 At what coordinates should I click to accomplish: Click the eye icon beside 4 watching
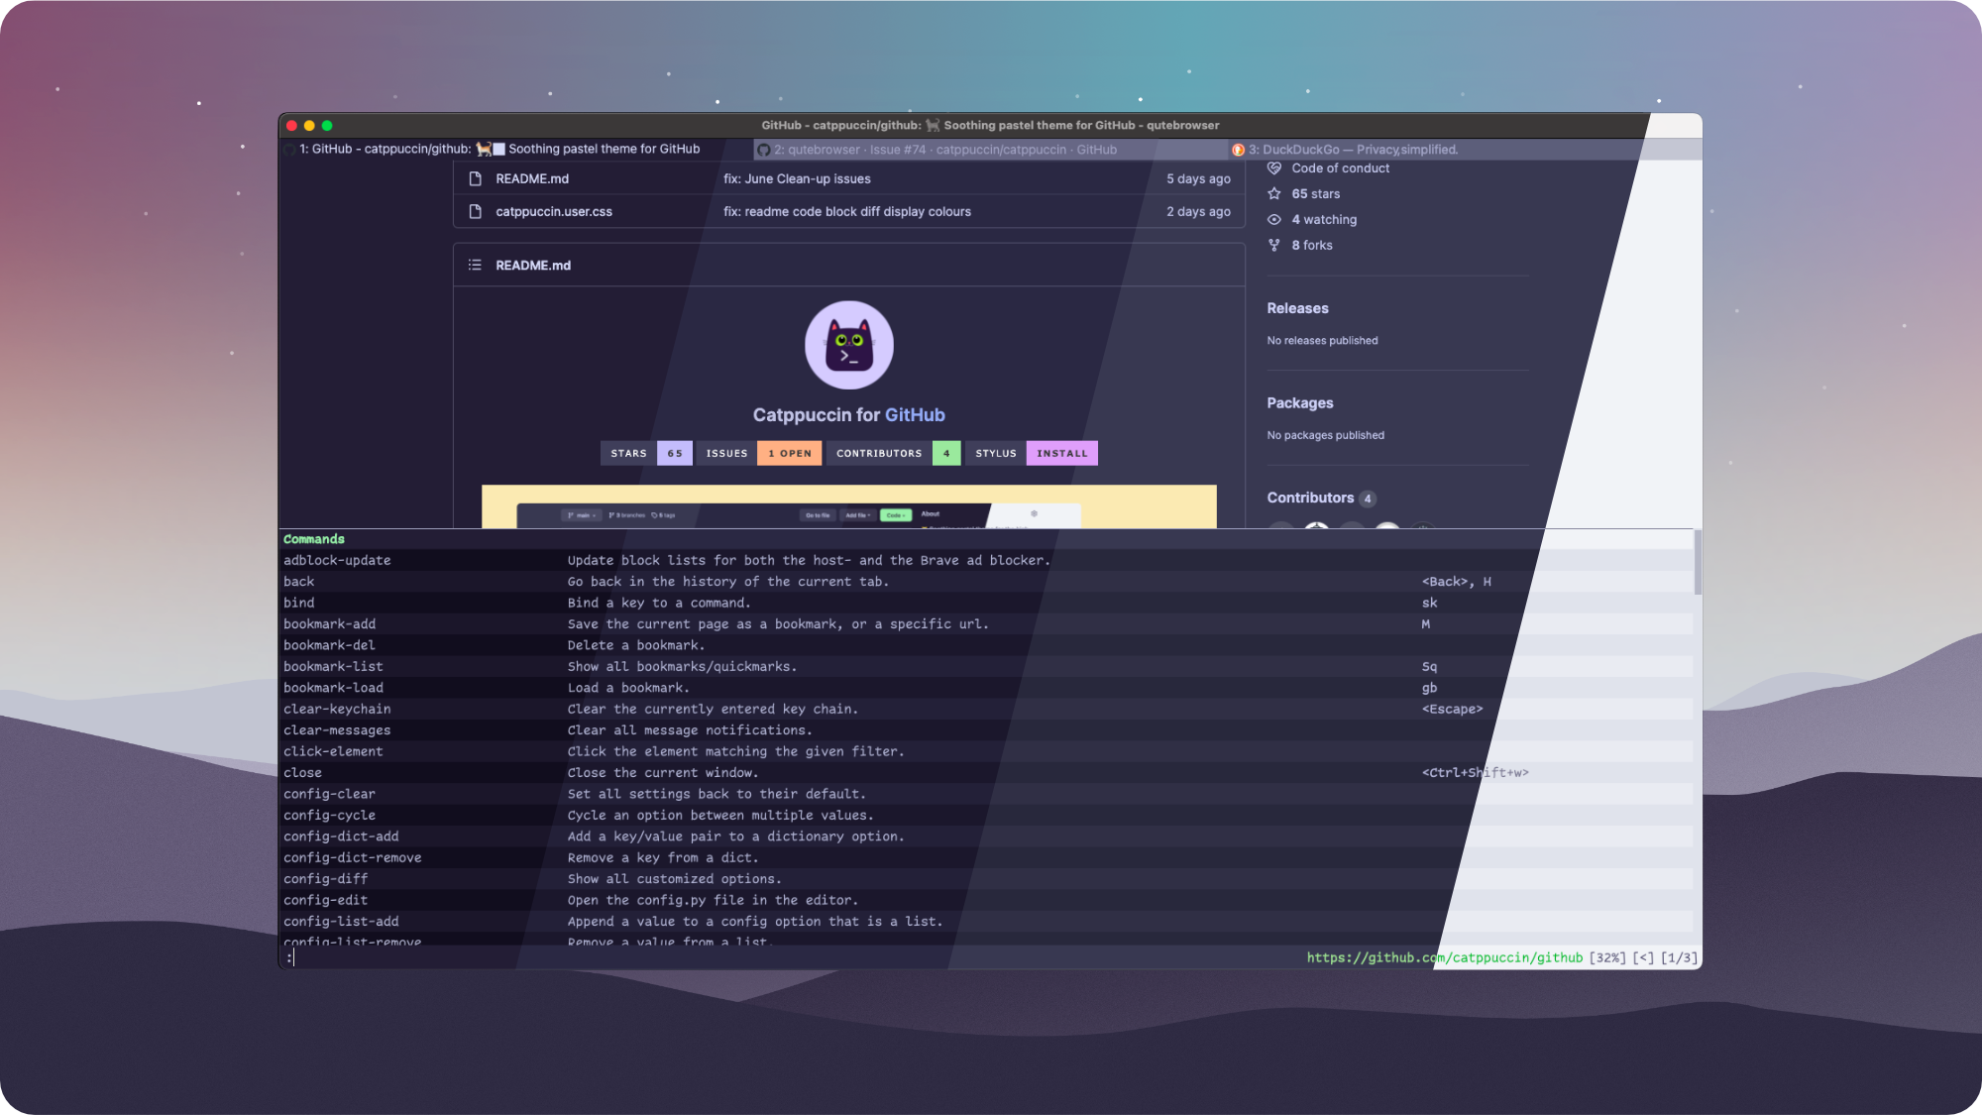tap(1274, 219)
